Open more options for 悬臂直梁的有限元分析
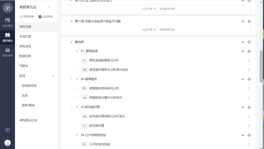 point(249,61)
